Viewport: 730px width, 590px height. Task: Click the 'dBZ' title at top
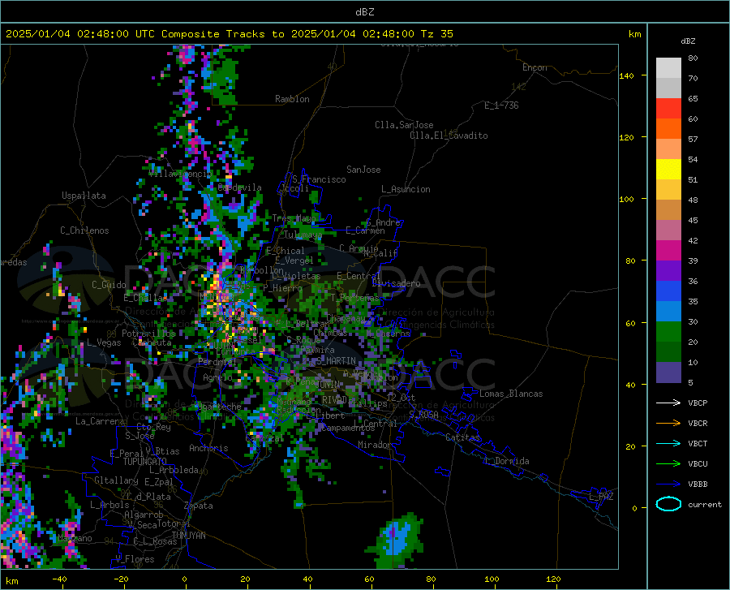pos(364,12)
